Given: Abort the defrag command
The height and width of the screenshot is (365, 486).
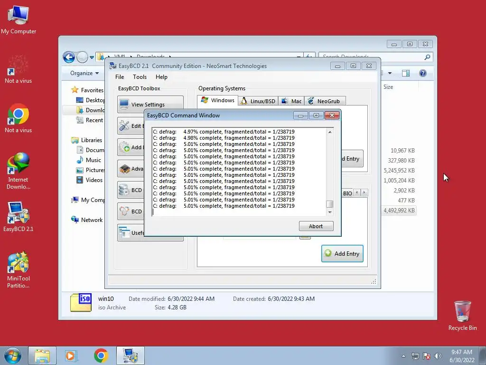Looking at the screenshot, I should pos(316,226).
